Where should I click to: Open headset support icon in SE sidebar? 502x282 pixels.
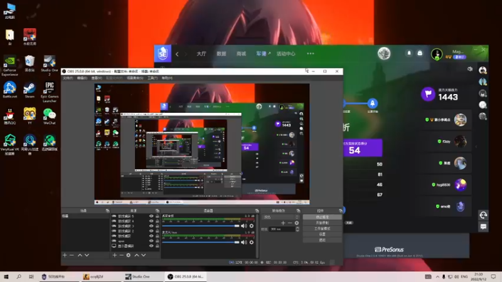pos(483,215)
